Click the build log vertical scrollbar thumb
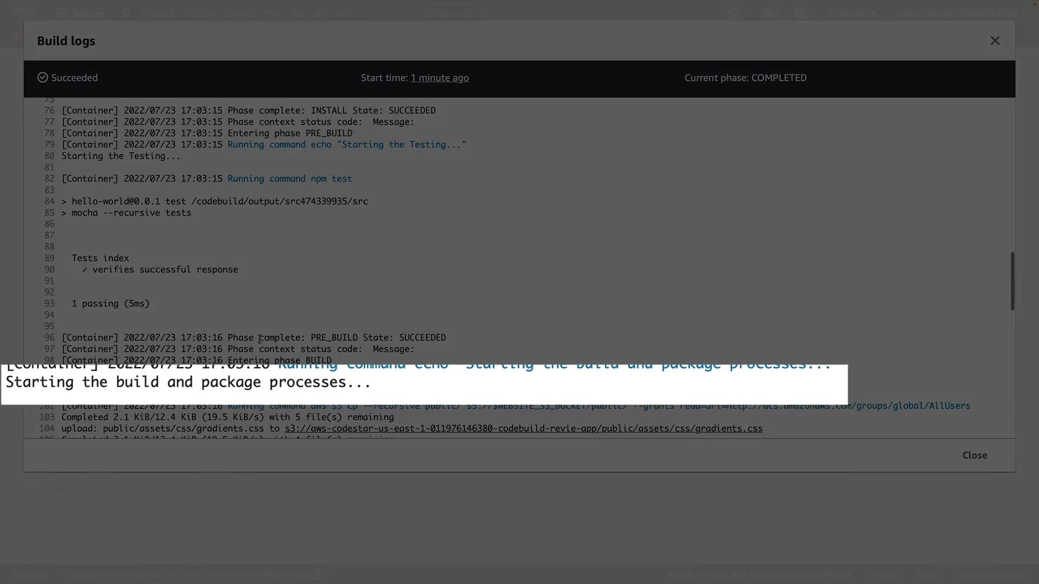This screenshot has height=584, width=1039. 1012,281
